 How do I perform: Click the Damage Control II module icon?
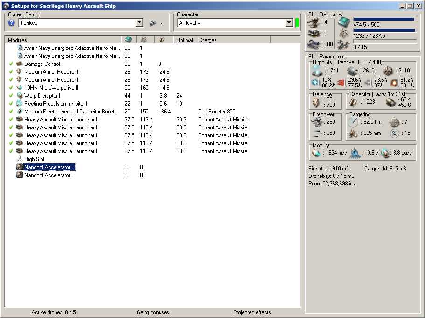point(20,64)
